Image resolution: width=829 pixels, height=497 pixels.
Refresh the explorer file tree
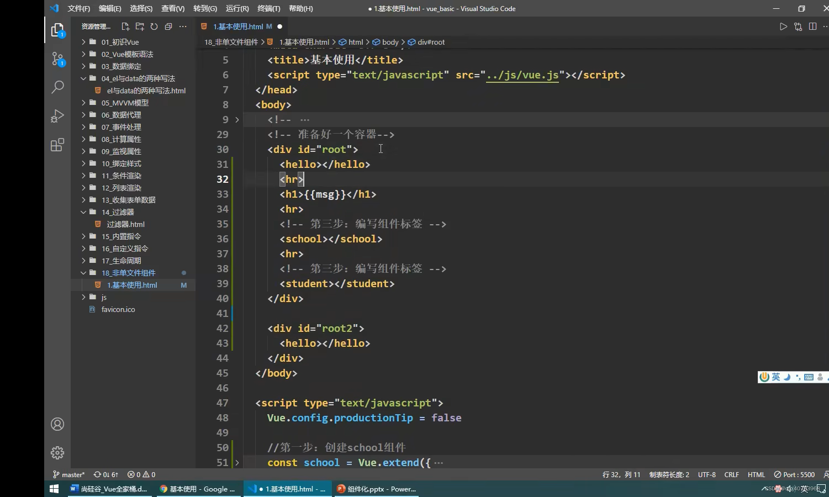point(154,27)
